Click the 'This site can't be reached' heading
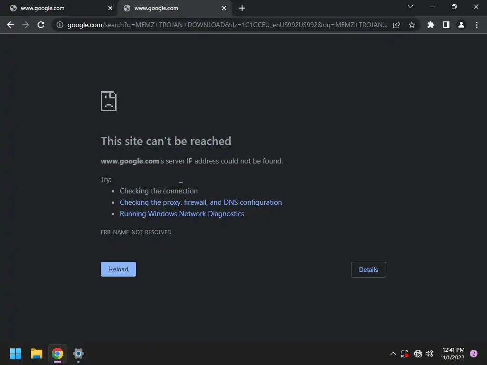Screen dimensions: 487x365 tap(166, 141)
